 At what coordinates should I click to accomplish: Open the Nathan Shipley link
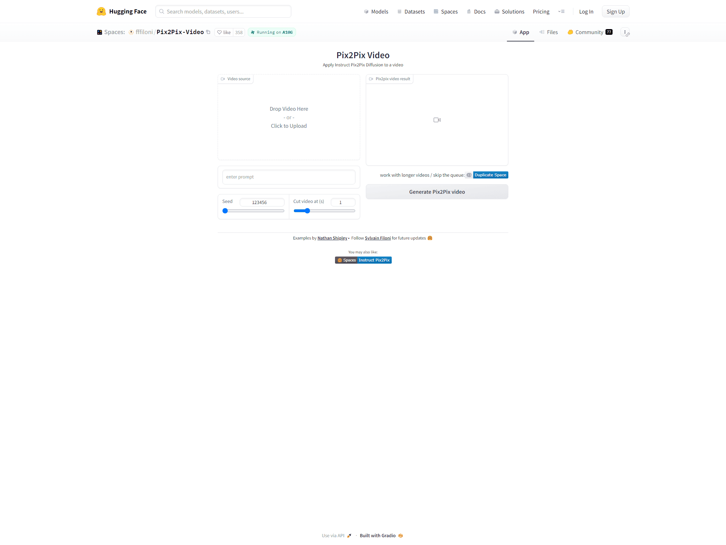pos(332,238)
